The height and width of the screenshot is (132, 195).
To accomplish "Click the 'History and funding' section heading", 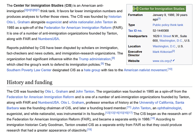I will coord(29,82).
